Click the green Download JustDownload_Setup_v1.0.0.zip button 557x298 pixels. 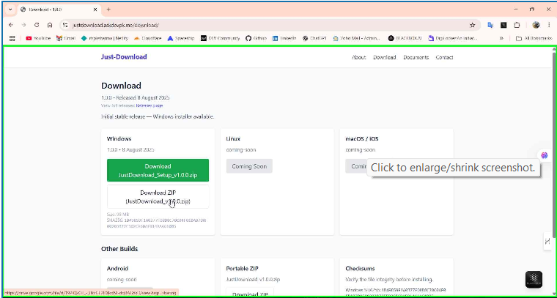point(158,171)
